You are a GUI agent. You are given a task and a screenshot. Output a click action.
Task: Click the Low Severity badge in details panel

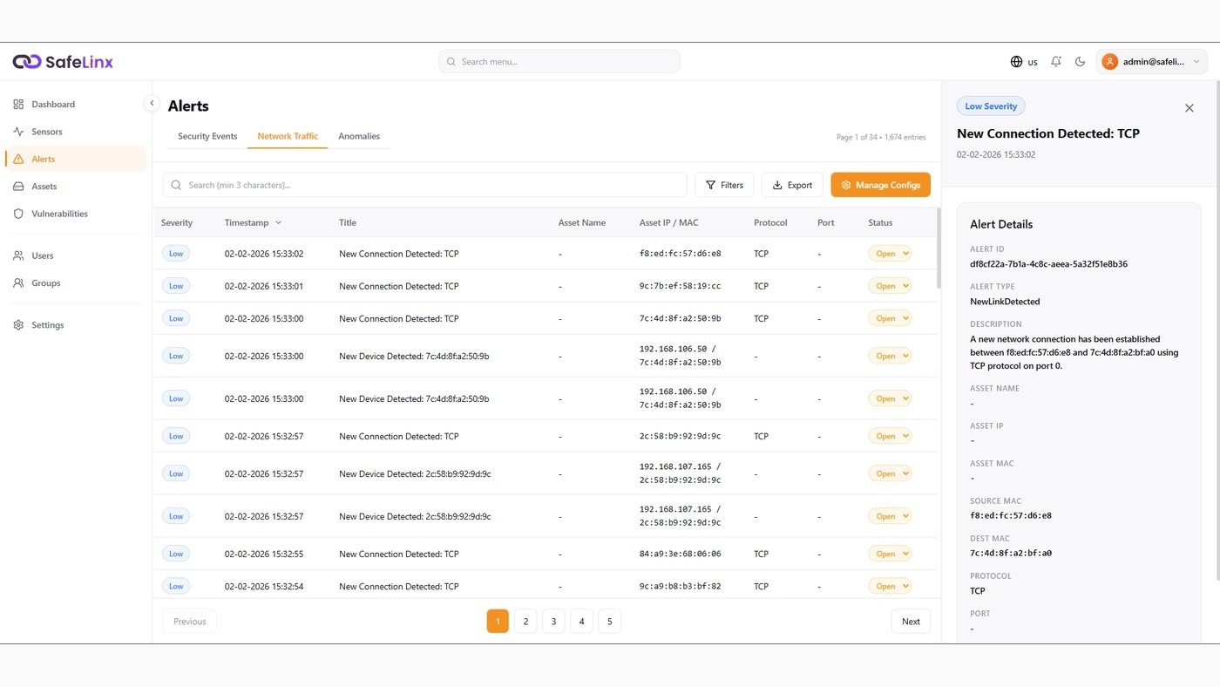pos(991,106)
